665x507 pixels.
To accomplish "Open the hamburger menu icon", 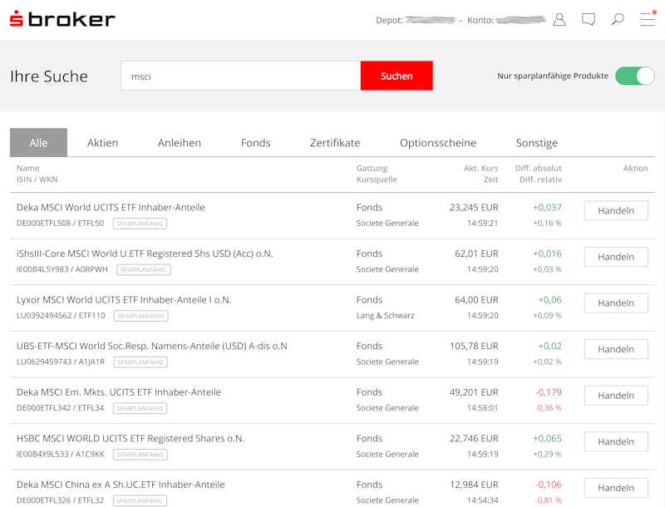I will (x=648, y=18).
